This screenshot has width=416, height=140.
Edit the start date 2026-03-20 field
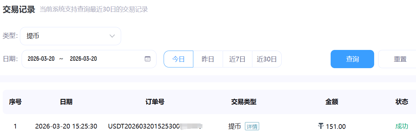pos(41,59)
